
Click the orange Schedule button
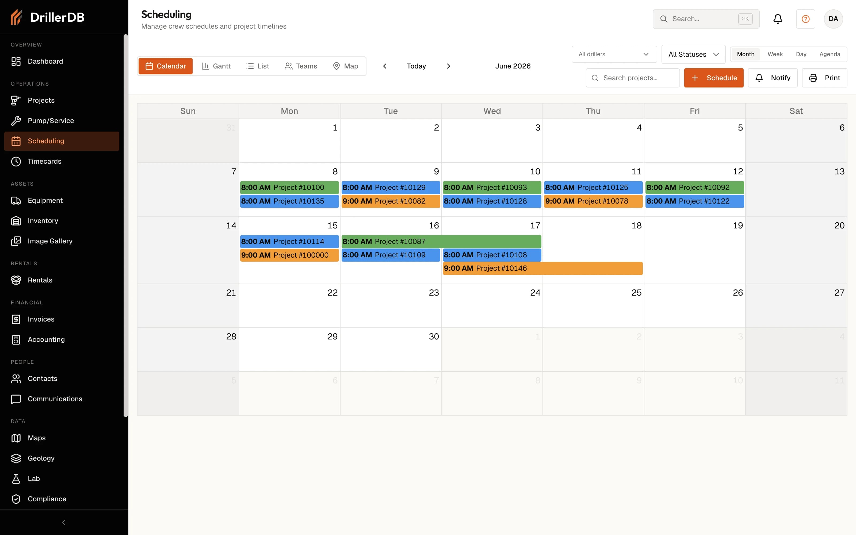(x=713, y=78)
